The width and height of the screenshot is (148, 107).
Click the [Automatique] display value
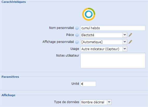[x=92, y=42]
